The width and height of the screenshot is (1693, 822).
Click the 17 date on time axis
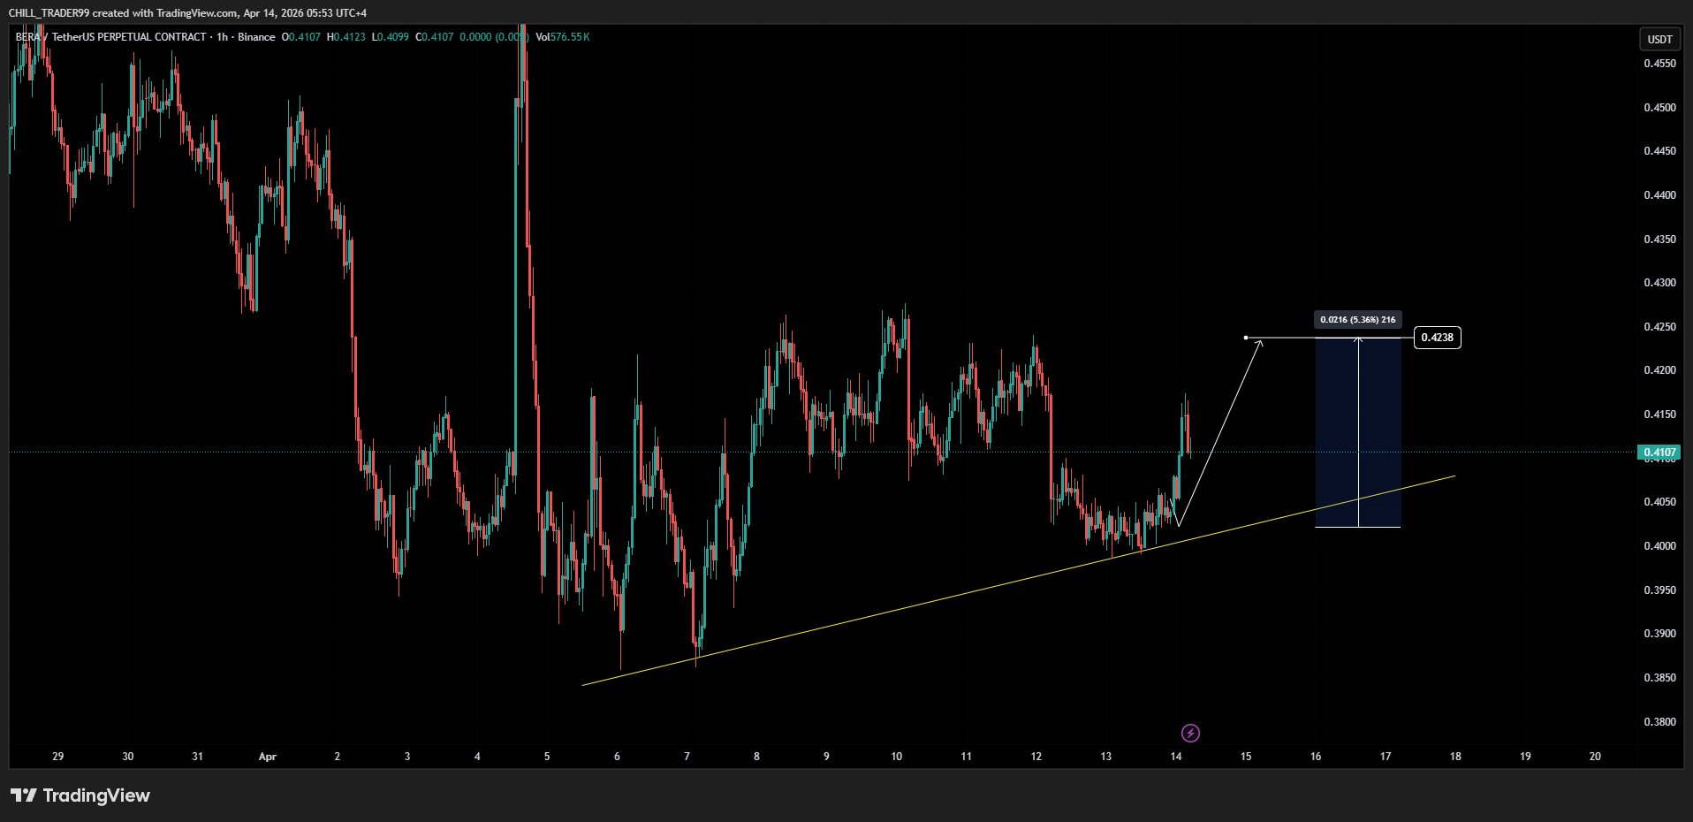pyautogui.click(x=1386, y=757)
